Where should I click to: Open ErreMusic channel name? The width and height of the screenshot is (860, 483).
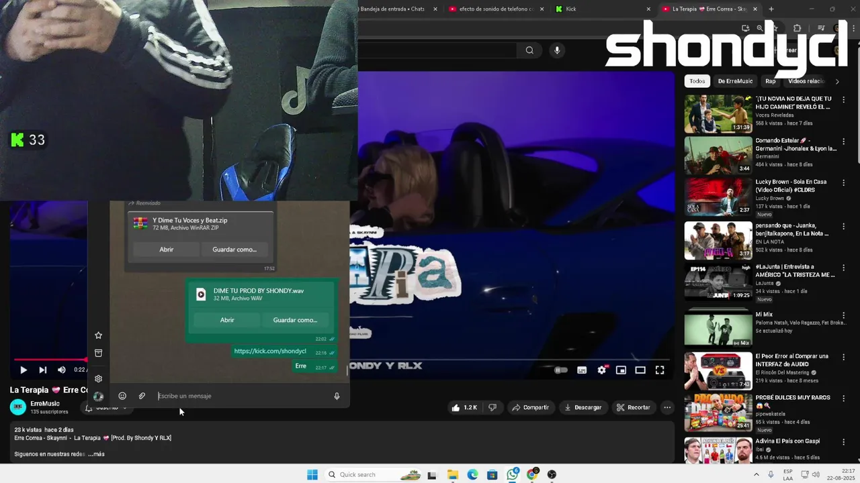click(45, 404)
